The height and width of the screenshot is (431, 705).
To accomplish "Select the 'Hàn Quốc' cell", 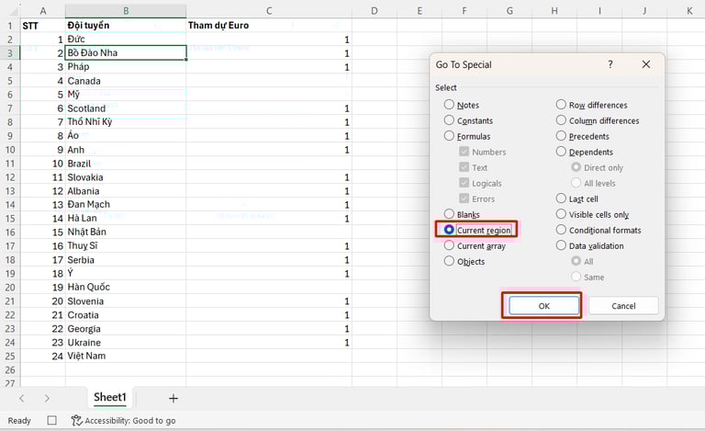I will [x=126, y=287].
